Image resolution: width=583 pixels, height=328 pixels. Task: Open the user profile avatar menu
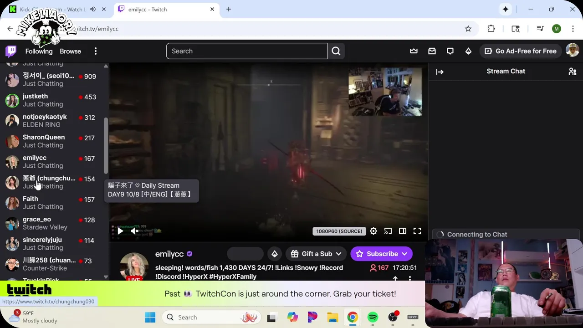[572, 51]
